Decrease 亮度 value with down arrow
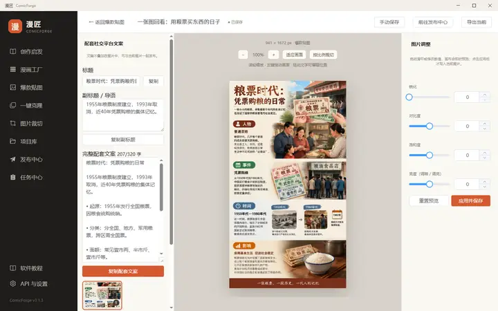Viewport: 498px width, 311px height. pyautogui.click(x=485, y=187)
